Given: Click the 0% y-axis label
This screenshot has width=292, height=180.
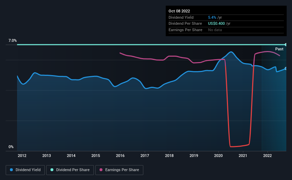Looking at the screenshot, I should [x=11, y=147].
